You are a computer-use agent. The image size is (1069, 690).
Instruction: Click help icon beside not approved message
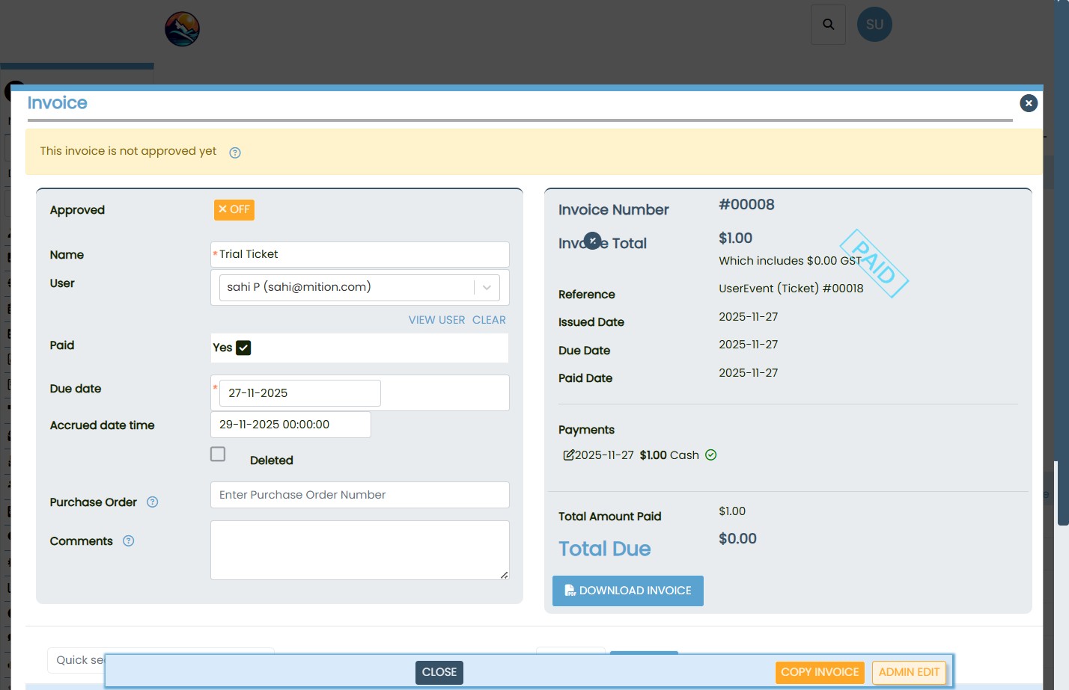[x=235, y=153]
